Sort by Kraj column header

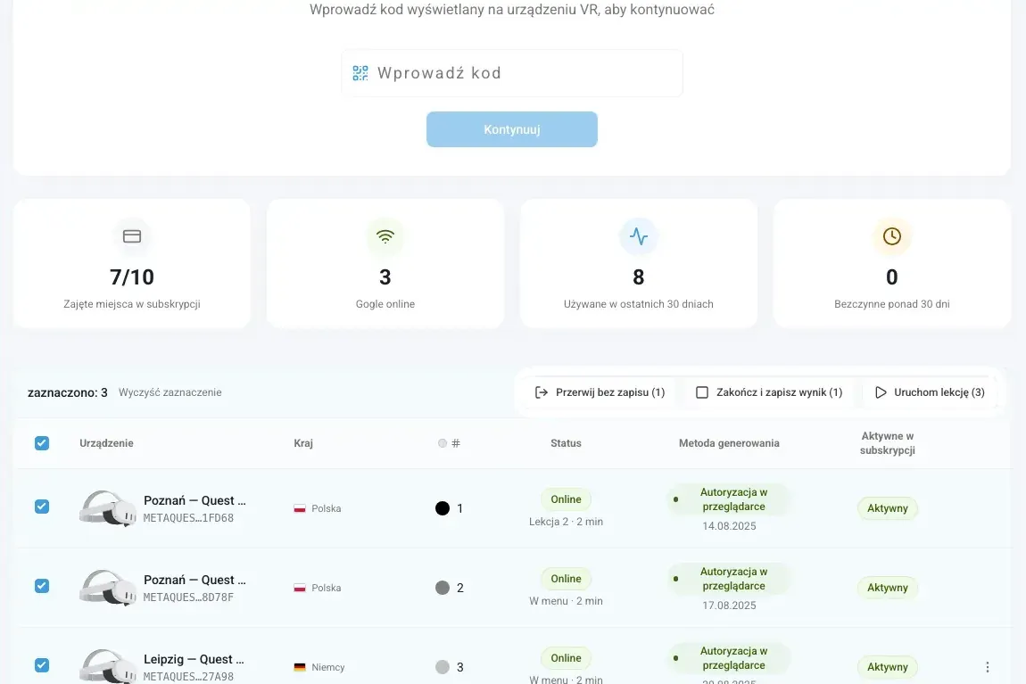[x=303, y=443]
